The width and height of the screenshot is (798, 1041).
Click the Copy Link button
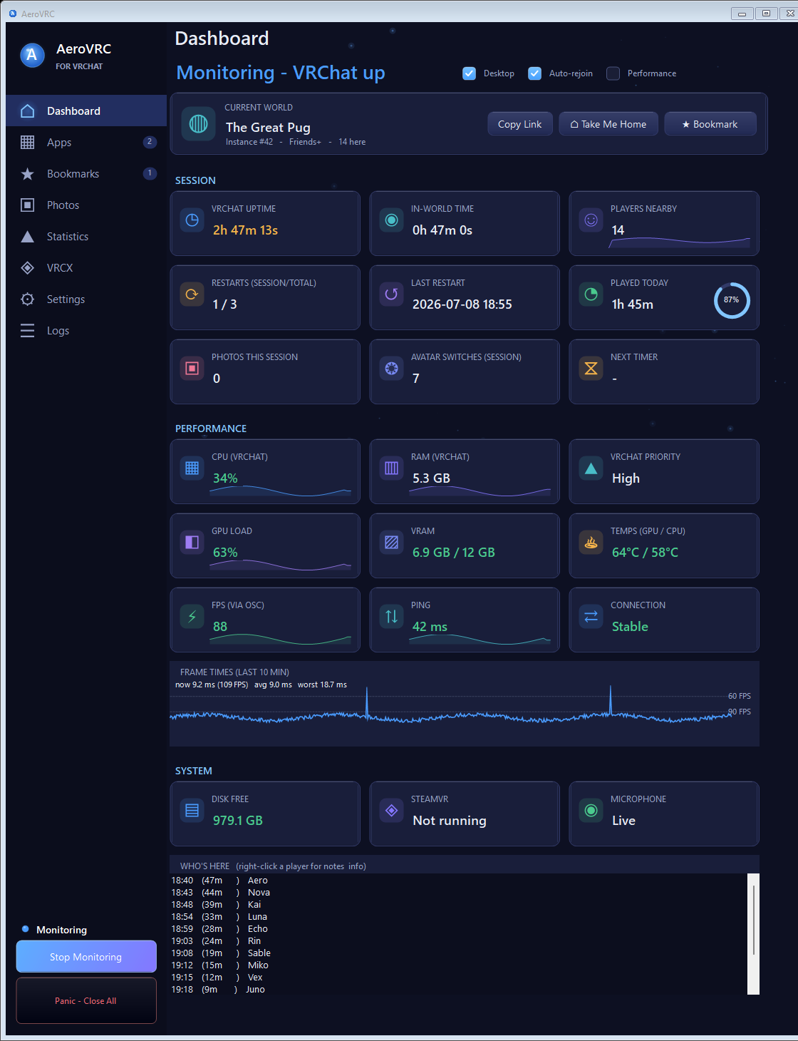click(520, 124)
